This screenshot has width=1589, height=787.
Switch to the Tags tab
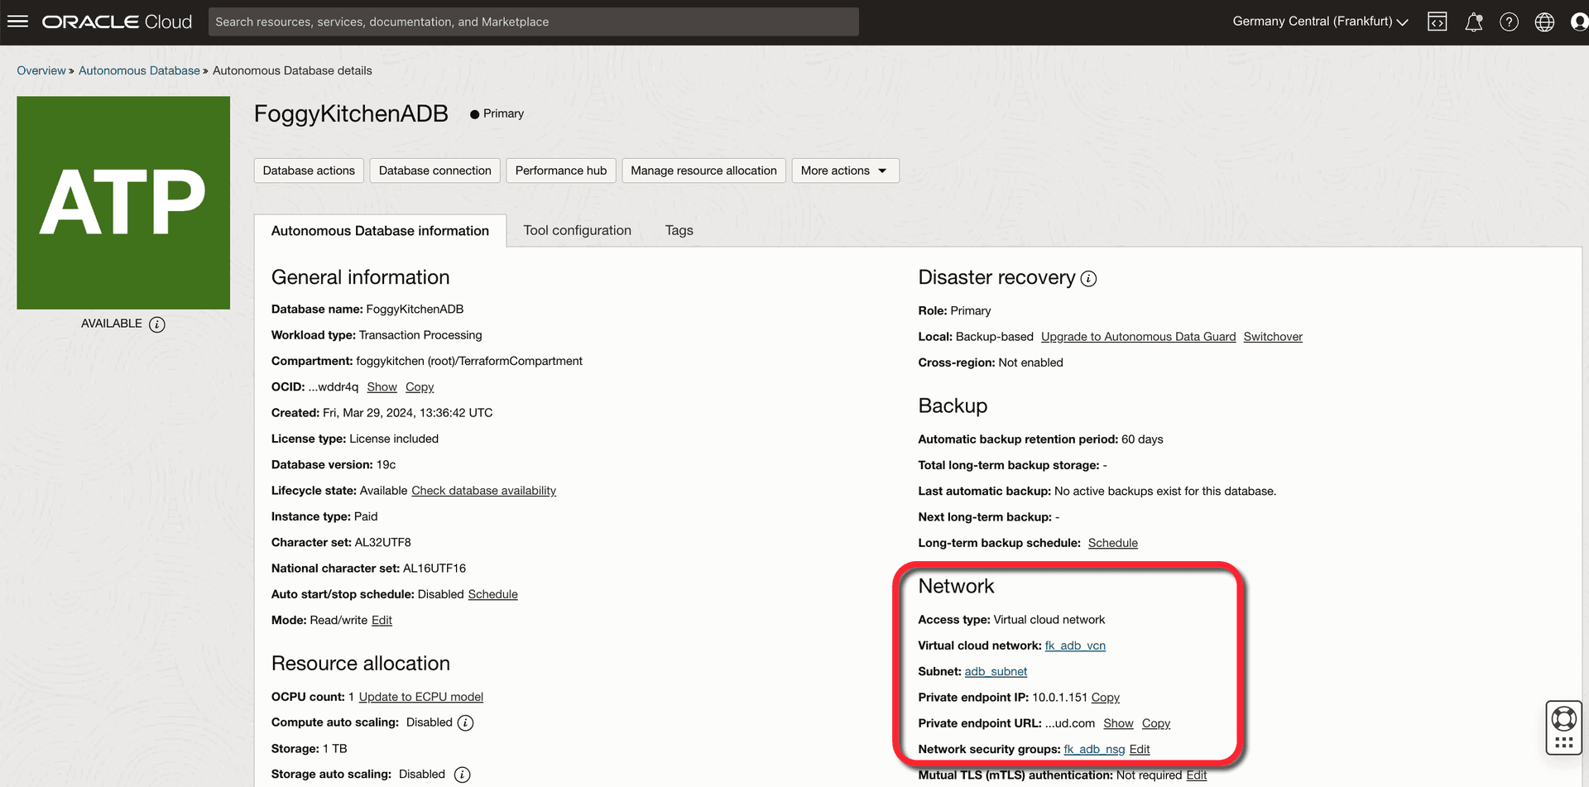(x=679, y=231)
